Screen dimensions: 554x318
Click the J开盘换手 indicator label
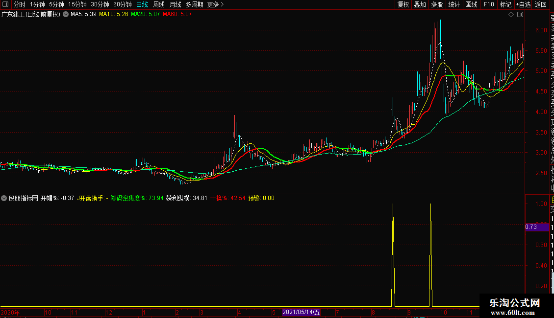pos(92,198)
